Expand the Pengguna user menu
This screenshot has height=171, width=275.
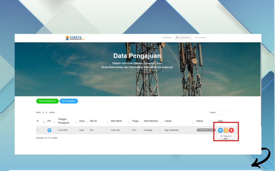click(201, 37)
